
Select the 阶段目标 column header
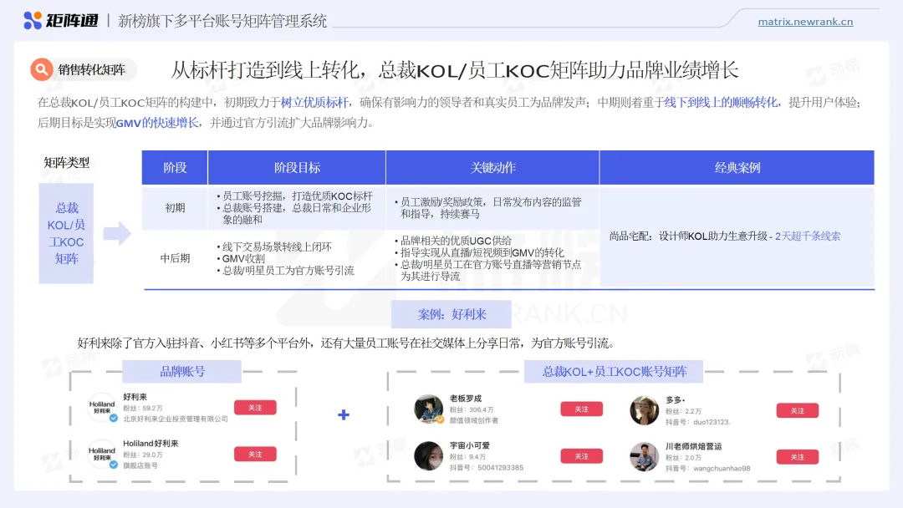tap(297, 167)
